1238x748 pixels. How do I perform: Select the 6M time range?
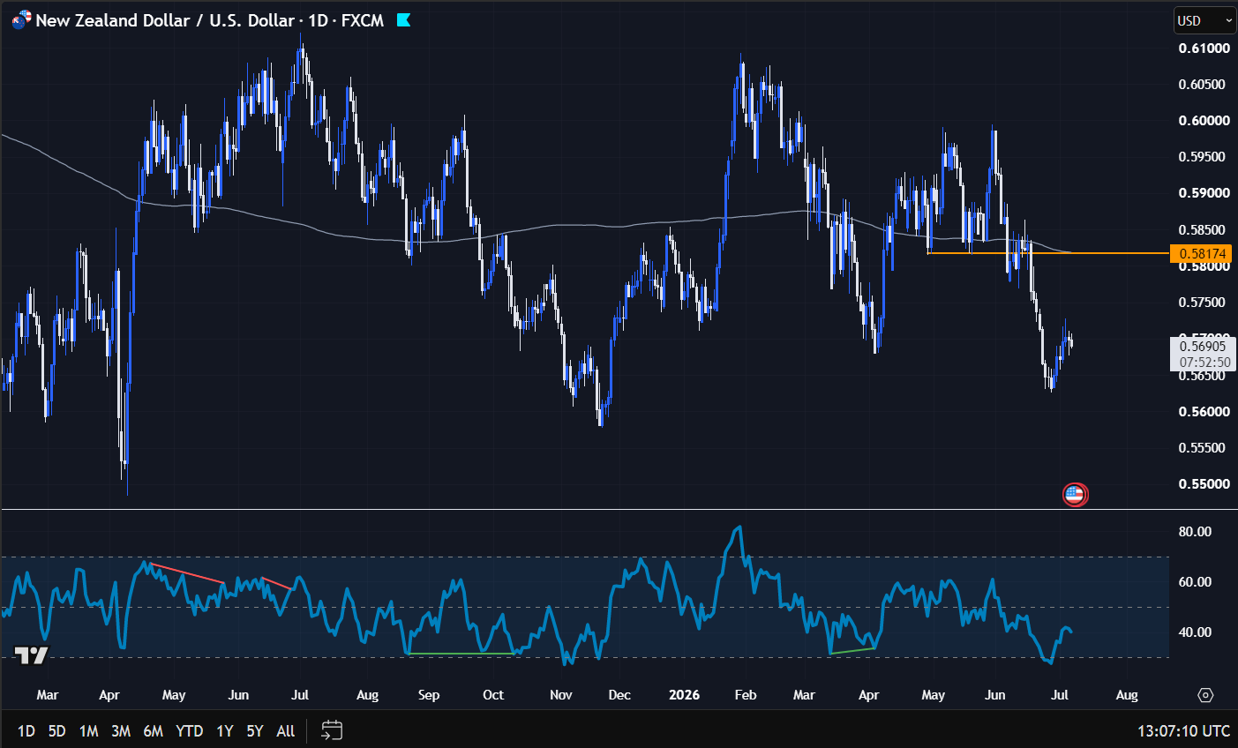(154, 731)
